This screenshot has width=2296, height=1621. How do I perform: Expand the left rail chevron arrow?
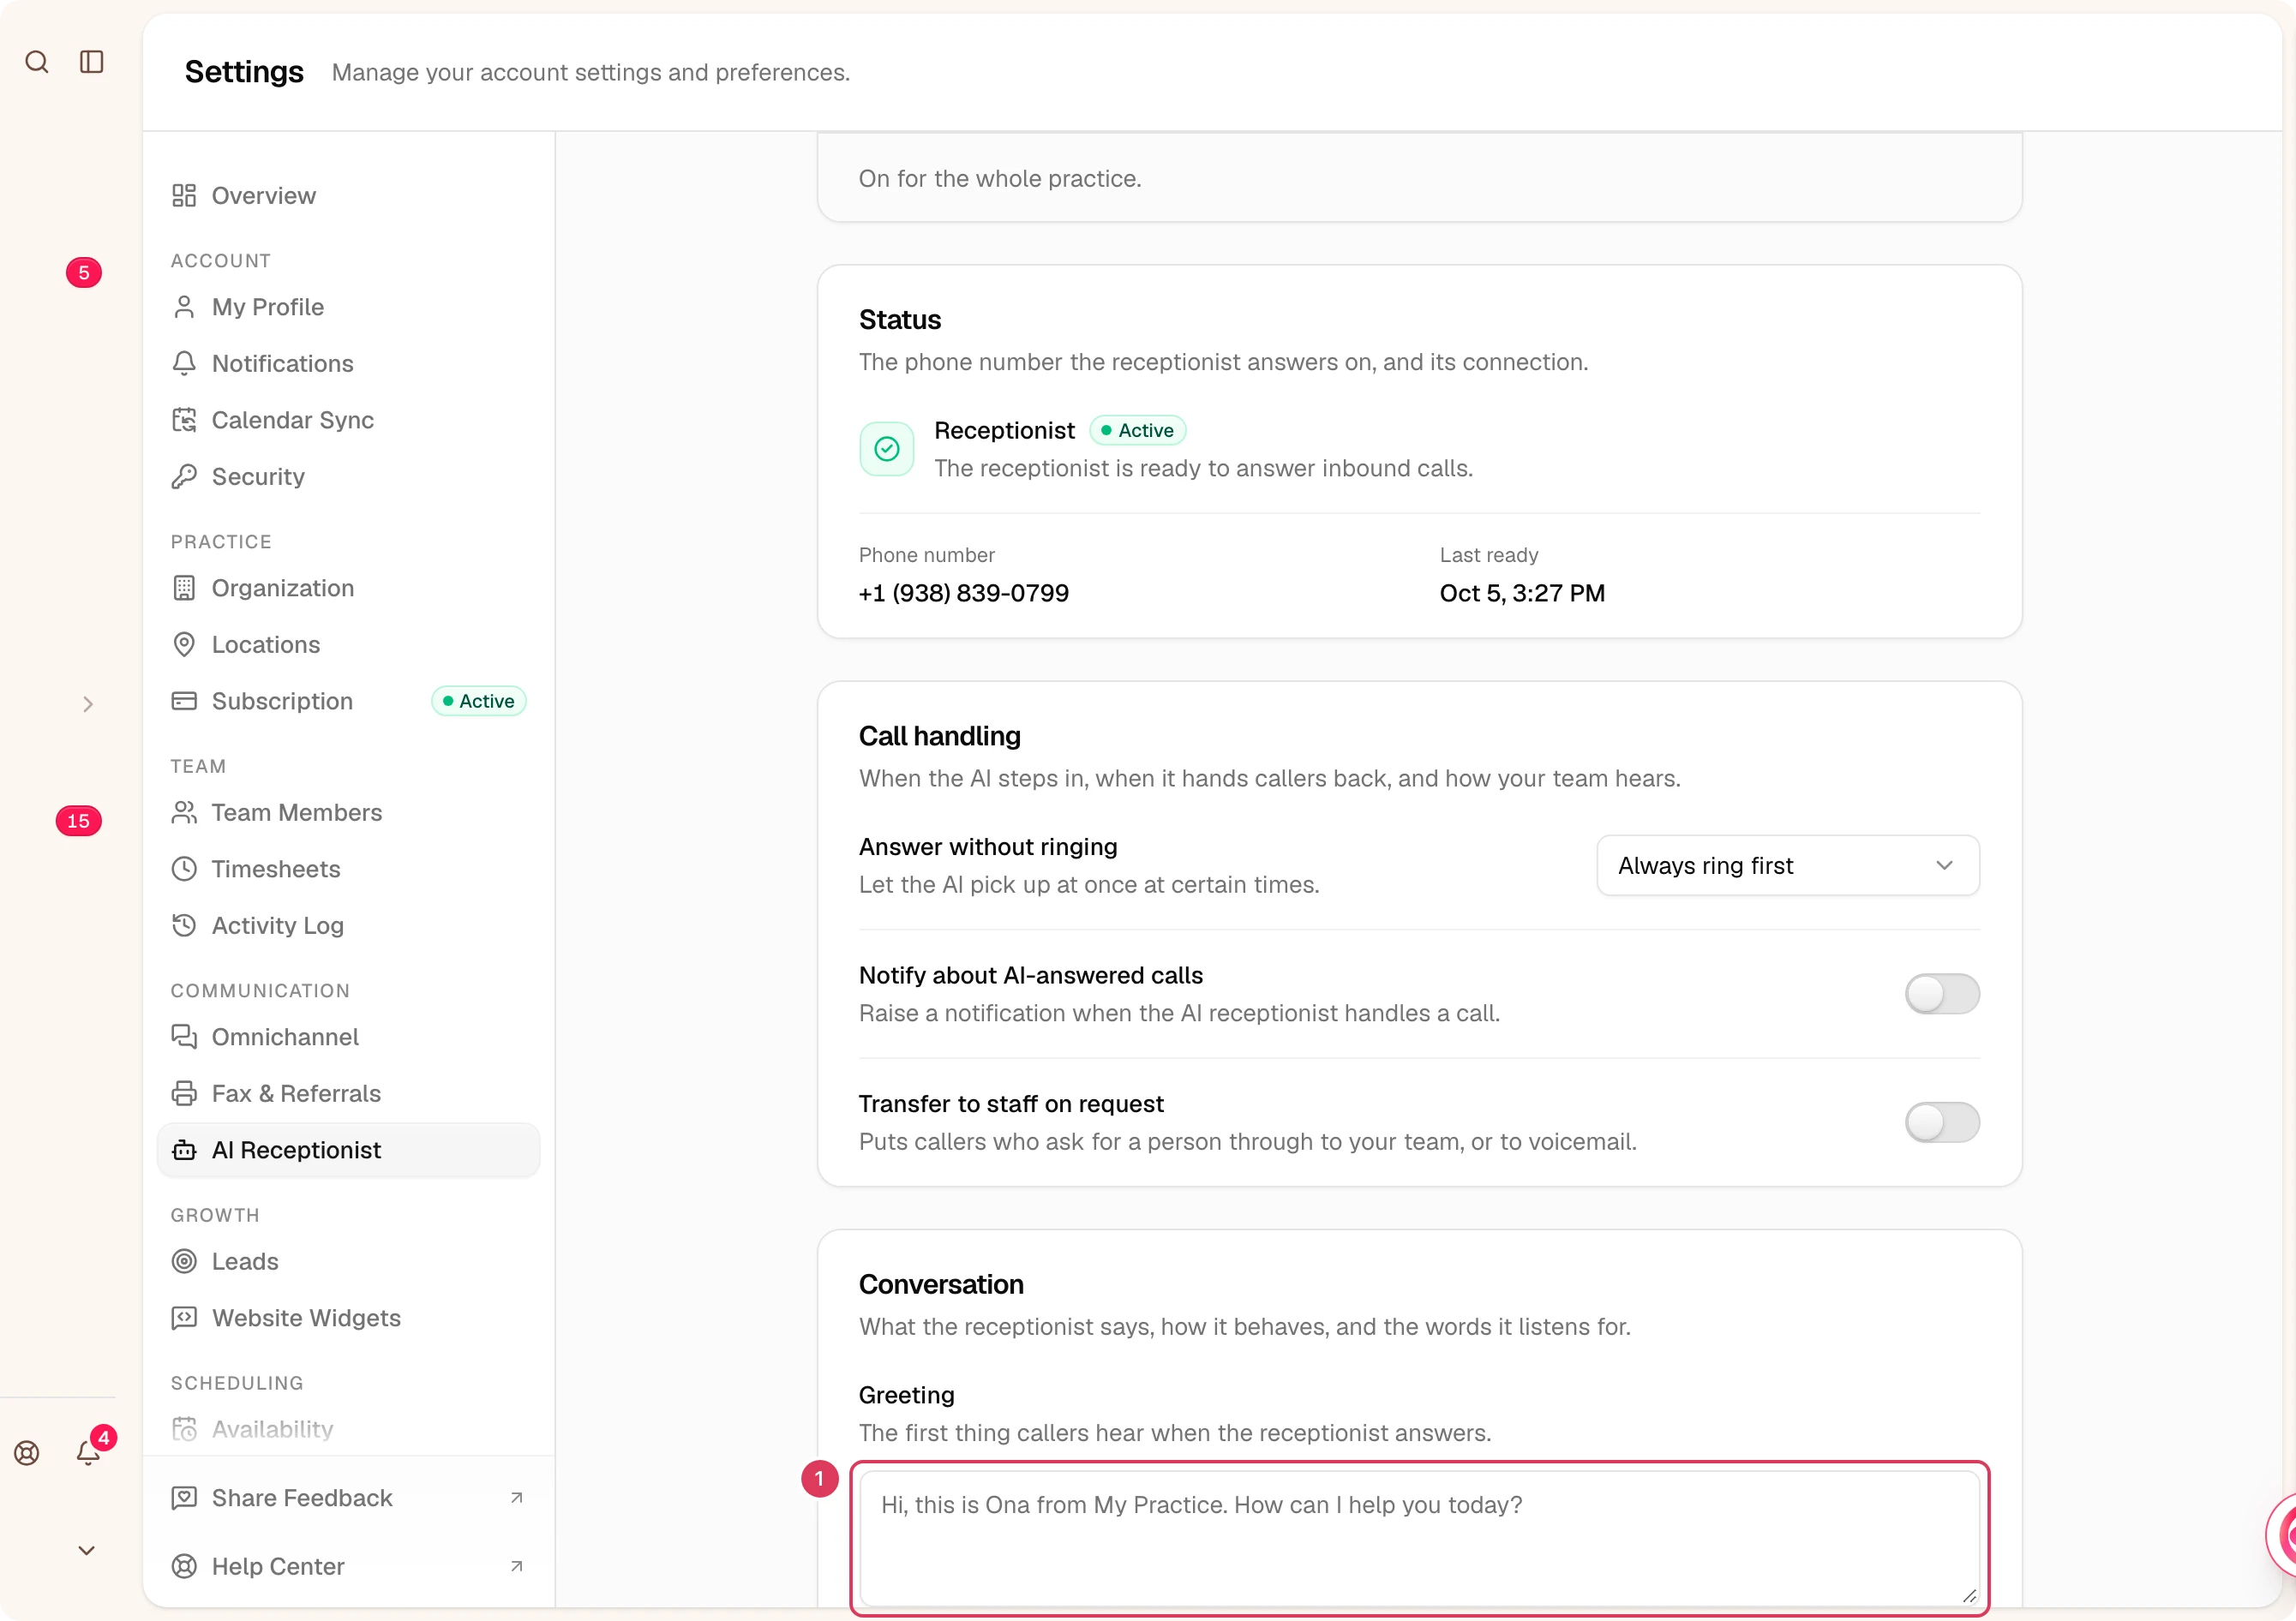pyautogui.click(x=88, y=704)
